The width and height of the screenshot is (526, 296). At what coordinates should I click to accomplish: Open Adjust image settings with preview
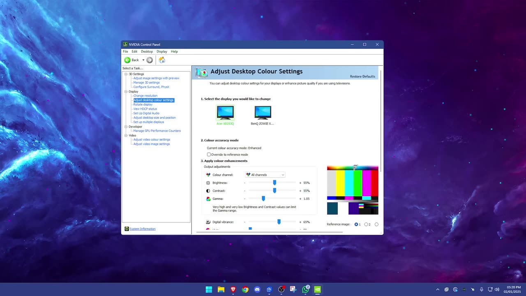click(x=156, y=78)
